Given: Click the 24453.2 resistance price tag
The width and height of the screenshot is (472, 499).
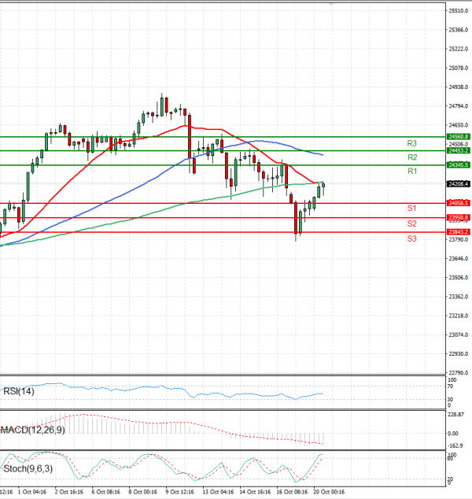Looking at the screenshot, I should coord(457,150).
